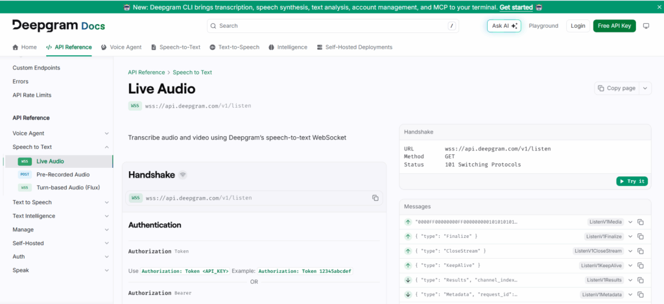Screen dimensions: 664x304
Task: Expand the ListenV1Media message chevron
Action: point(630,222)
